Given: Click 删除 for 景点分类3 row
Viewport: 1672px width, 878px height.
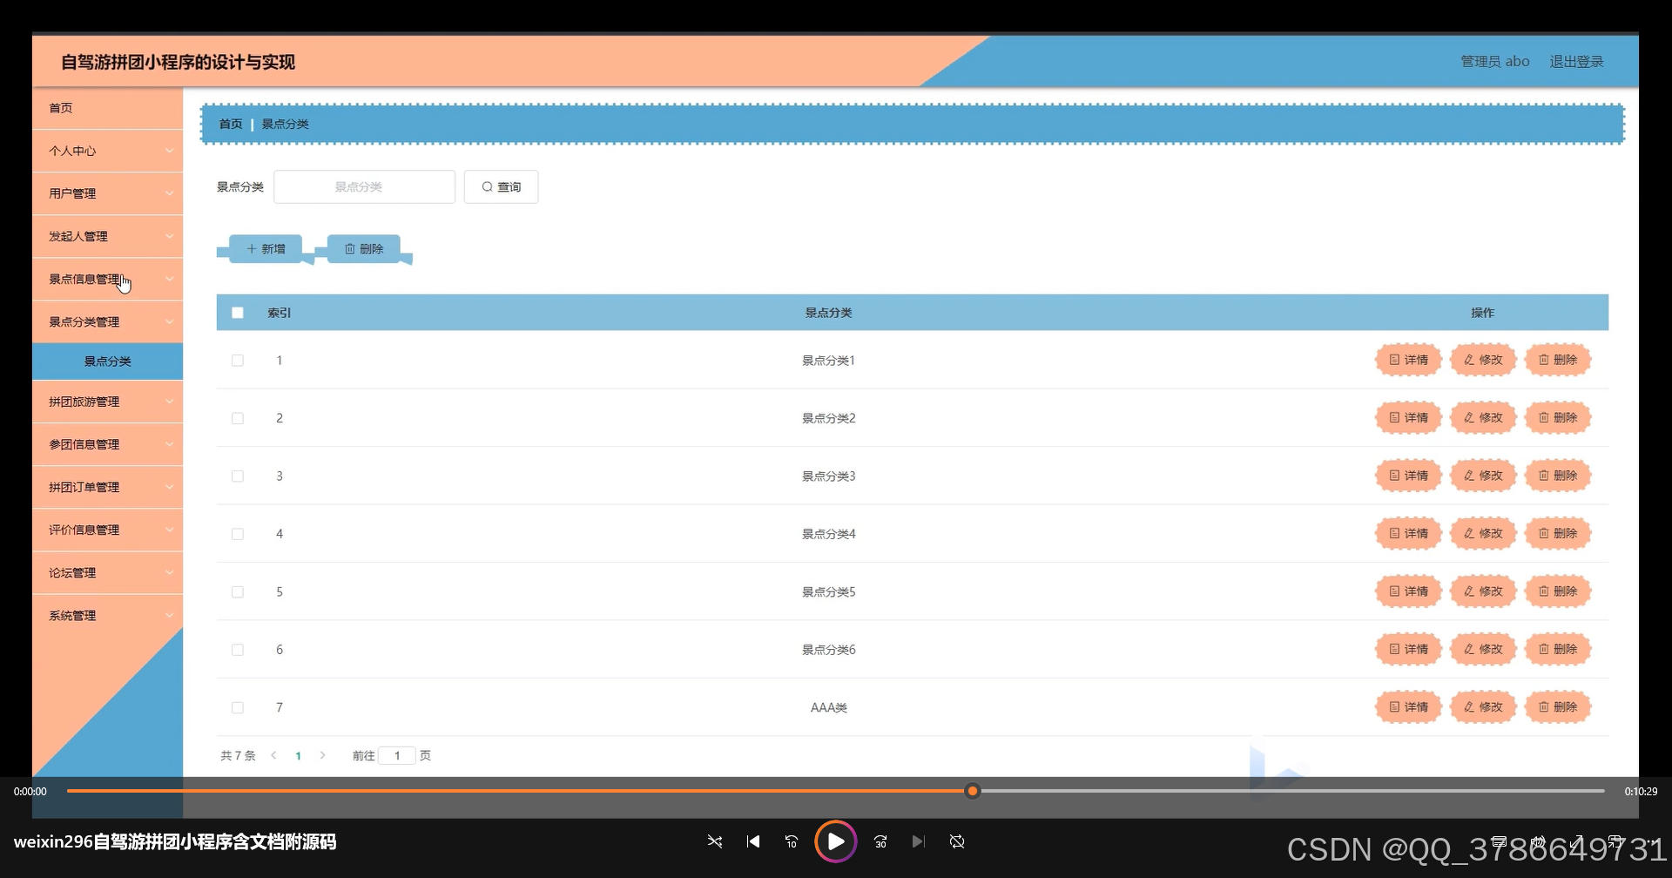Looking at the screenshot, I should tap(1558, 476).
